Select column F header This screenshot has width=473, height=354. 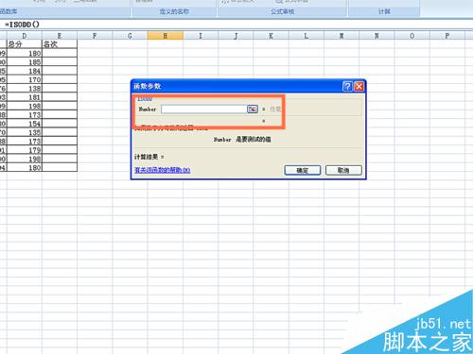pos(95,36)
